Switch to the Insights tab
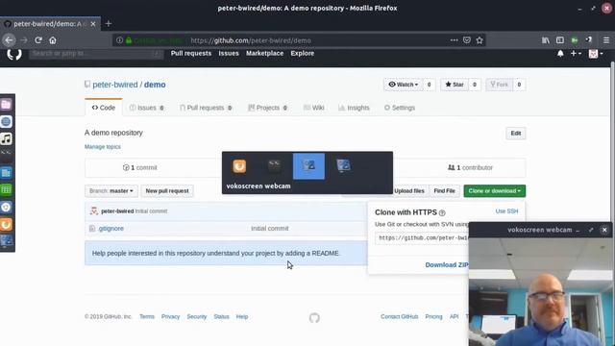The height and width of the screenshot is (346, 615). coord(354,108)
